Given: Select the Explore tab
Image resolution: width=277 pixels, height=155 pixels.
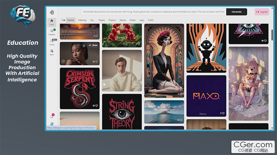Looking at the screenshot, I should point(71,20).
